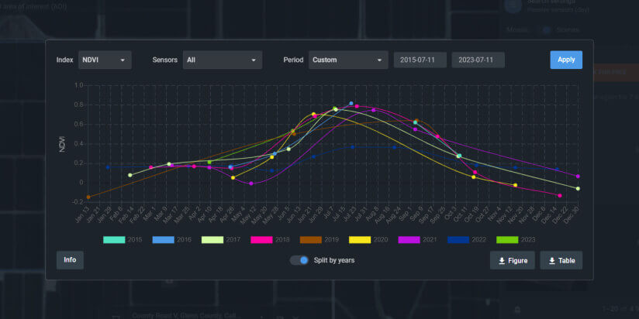Toggle 2019 series via its legend swatch
Screen dimensions: 639x319
point(310,240)
